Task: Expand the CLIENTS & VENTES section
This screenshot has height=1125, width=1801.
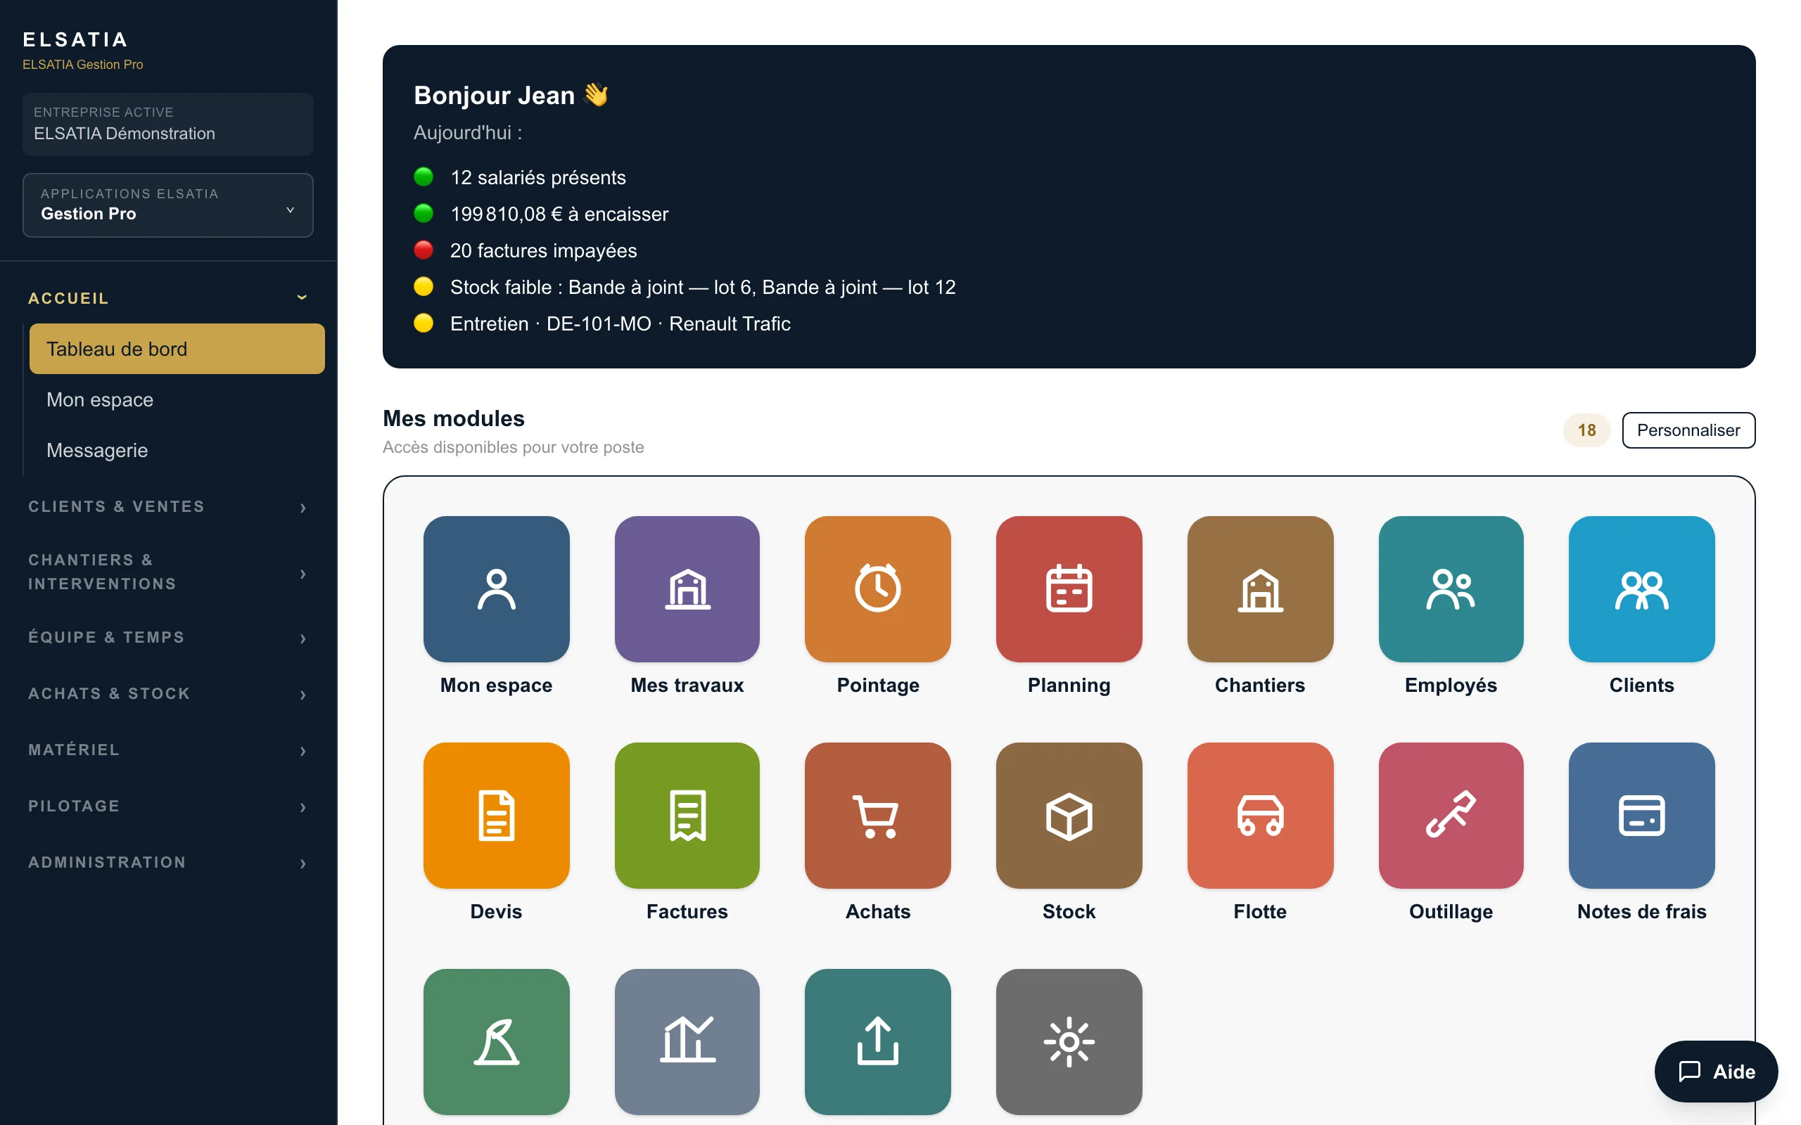Action: pos(167,507)
